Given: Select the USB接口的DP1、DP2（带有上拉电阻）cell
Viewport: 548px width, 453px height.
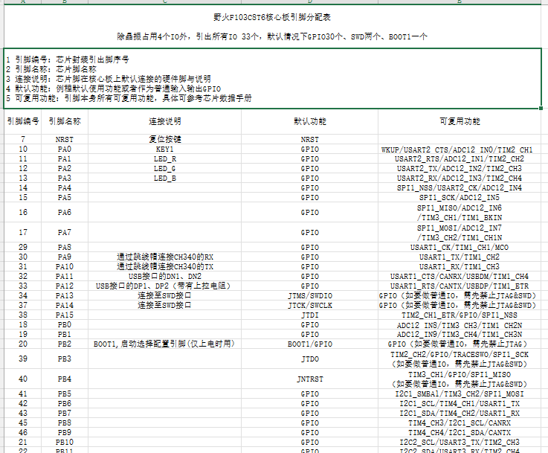Looking at the screenshot, I should click(x=164, y=286).
